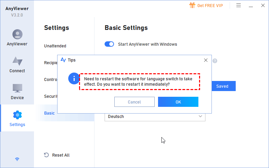The width and height of the screenshot is (269, 168).
Task: Click the AnyViewer logo in Tips title
Action: [63, 60]
